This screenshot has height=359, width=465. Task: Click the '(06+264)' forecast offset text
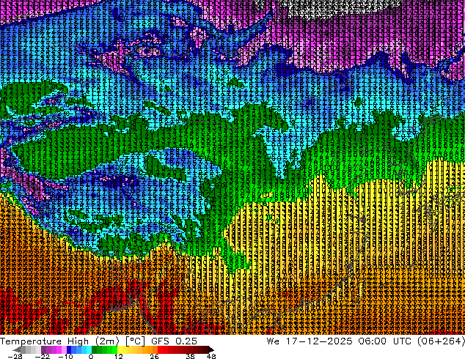coord(441,341)
